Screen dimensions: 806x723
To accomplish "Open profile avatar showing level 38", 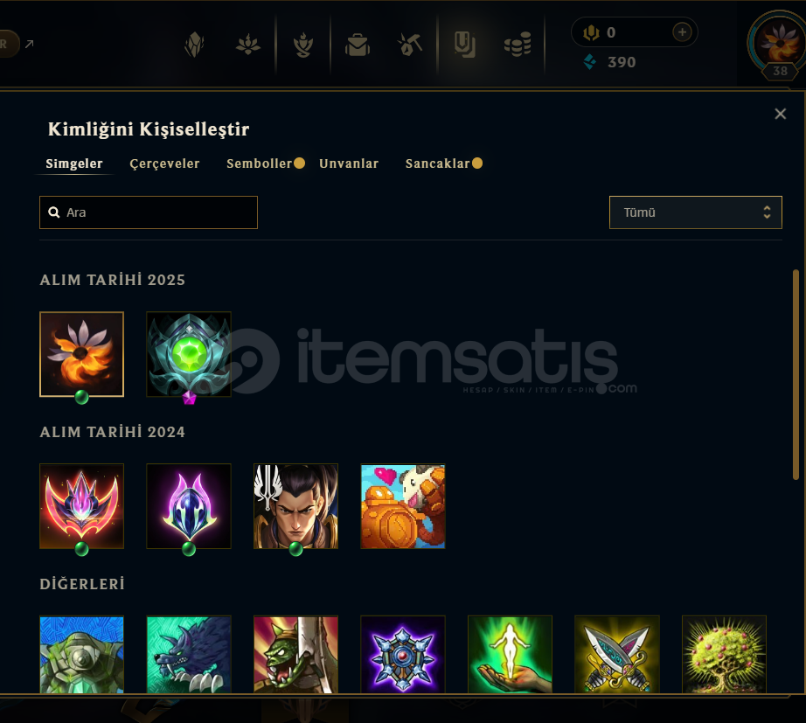I will (x=779, y=44).
